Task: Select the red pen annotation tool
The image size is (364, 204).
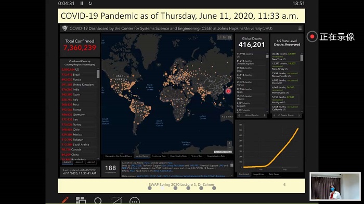Action: (65, 200)
